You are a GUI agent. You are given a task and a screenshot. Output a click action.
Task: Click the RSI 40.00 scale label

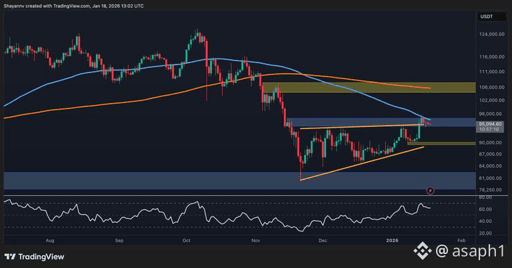pyautogui.click(x=485, y=221)
